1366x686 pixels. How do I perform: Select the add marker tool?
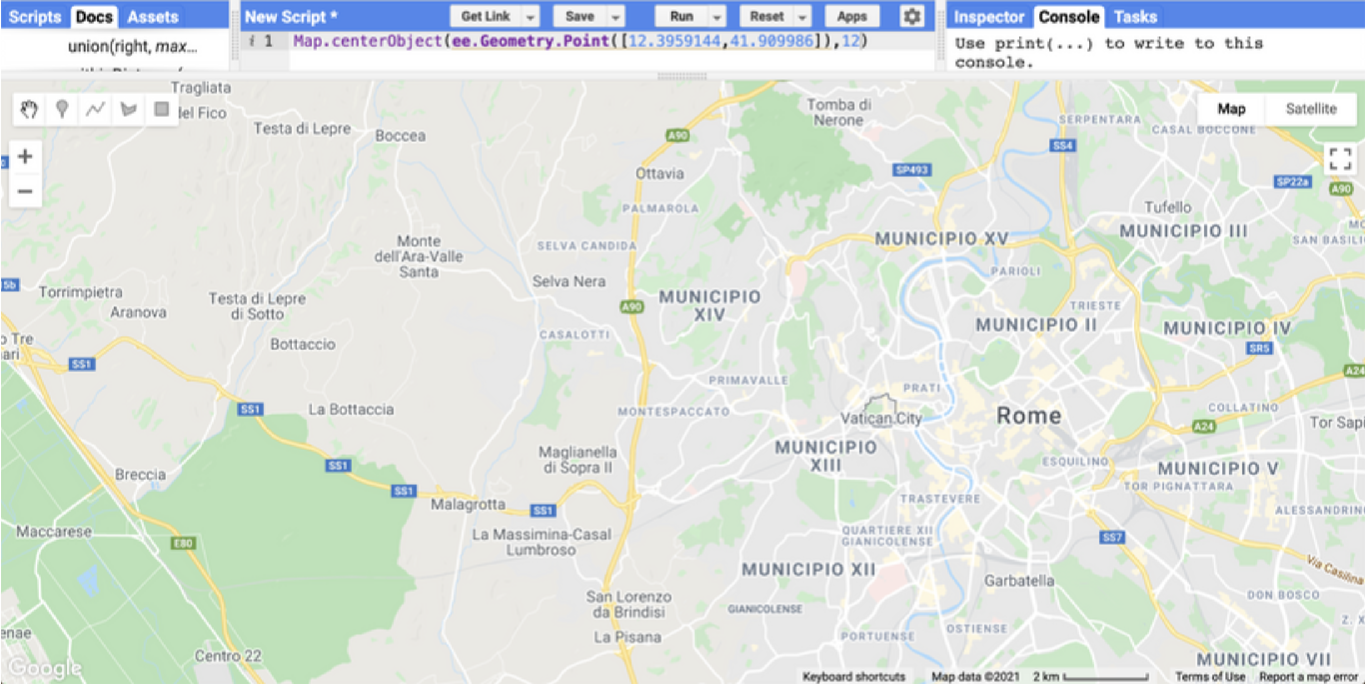(62, 109)
